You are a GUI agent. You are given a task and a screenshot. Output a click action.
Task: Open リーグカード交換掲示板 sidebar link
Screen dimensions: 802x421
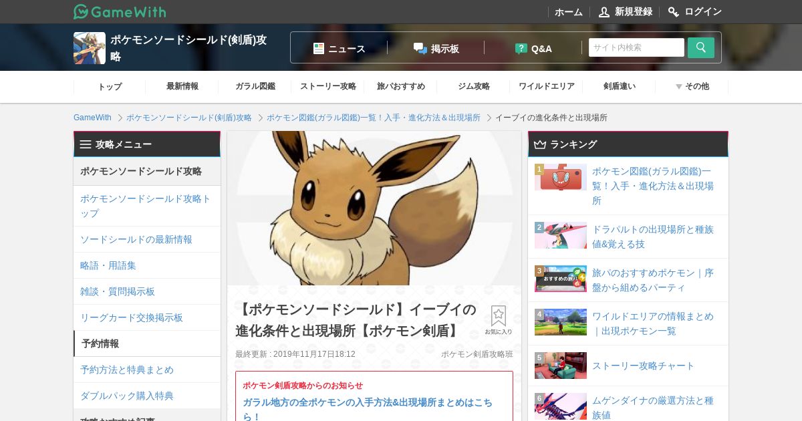click(147, 317)
